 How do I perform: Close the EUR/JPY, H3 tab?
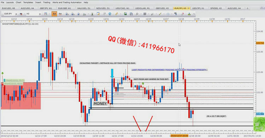coord(188,8)
